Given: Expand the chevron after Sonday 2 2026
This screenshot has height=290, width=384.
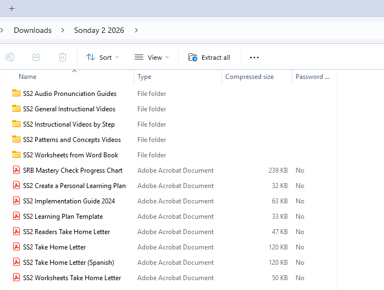Looking at the screenshot, I should (136, 30).
